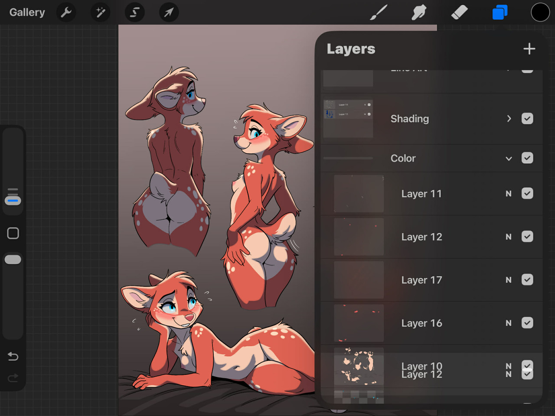Tap the Layer 17 name

421,280
